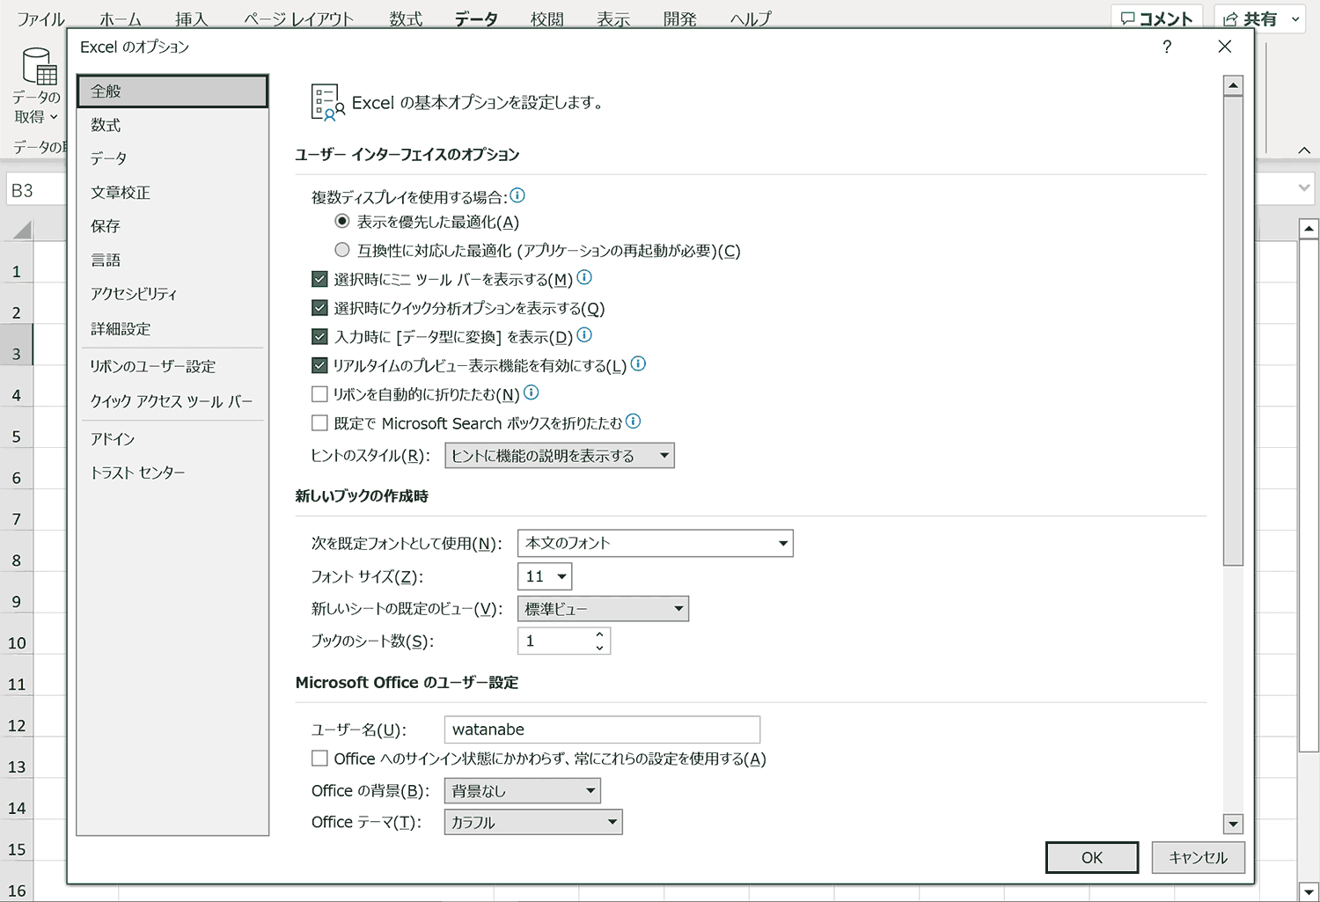Screen dimensions: 1320x902
Task: Click info icon next to リボンを自動的に折りたたむ
Action: [532, 392]
